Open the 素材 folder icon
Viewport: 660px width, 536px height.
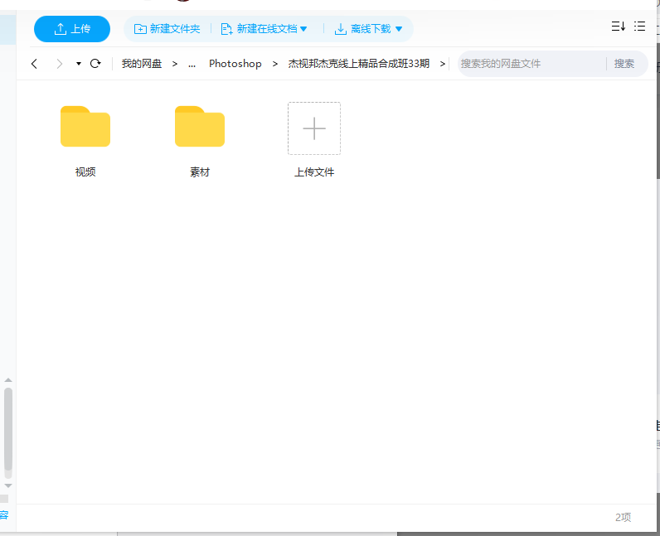(x=200, y=126)
